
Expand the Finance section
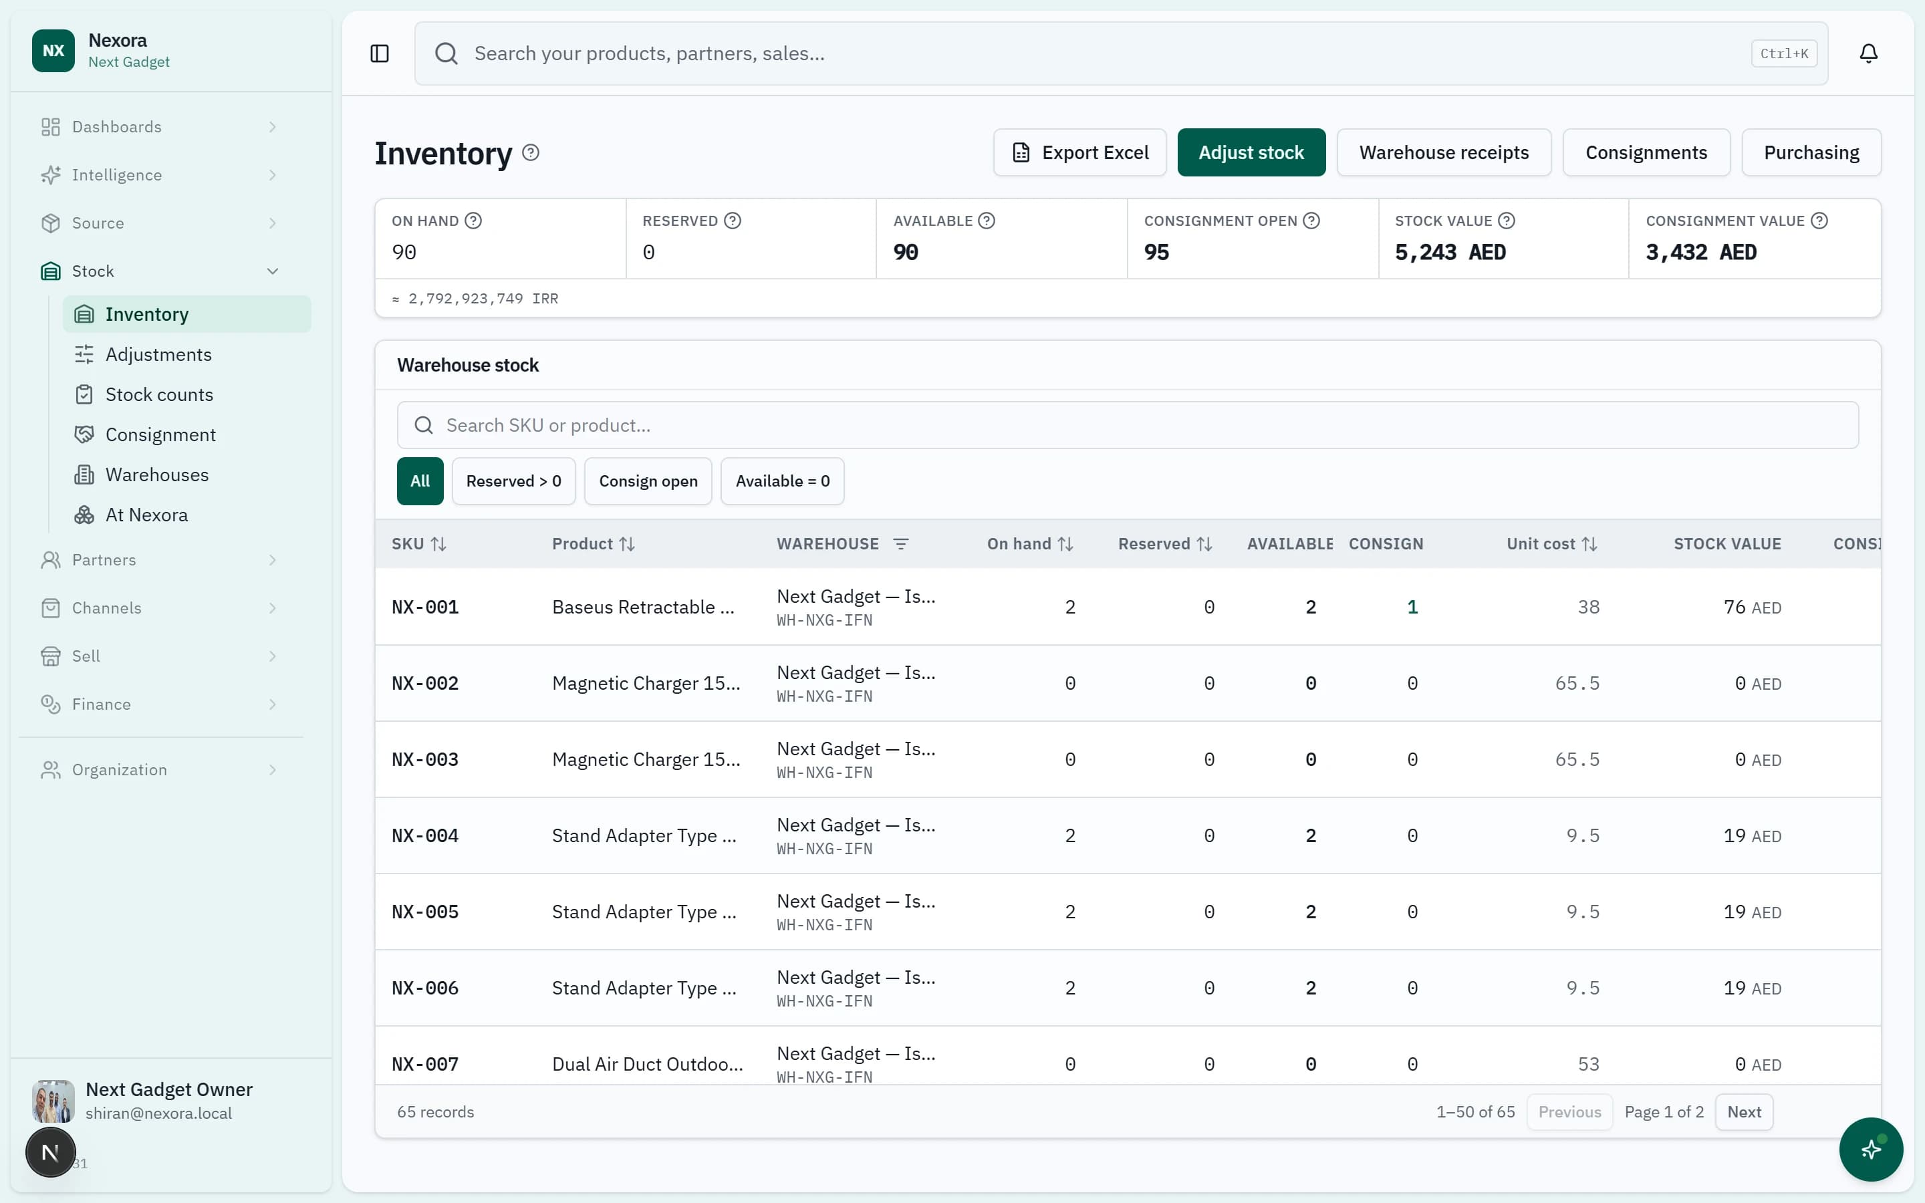(x=160, y=704)
